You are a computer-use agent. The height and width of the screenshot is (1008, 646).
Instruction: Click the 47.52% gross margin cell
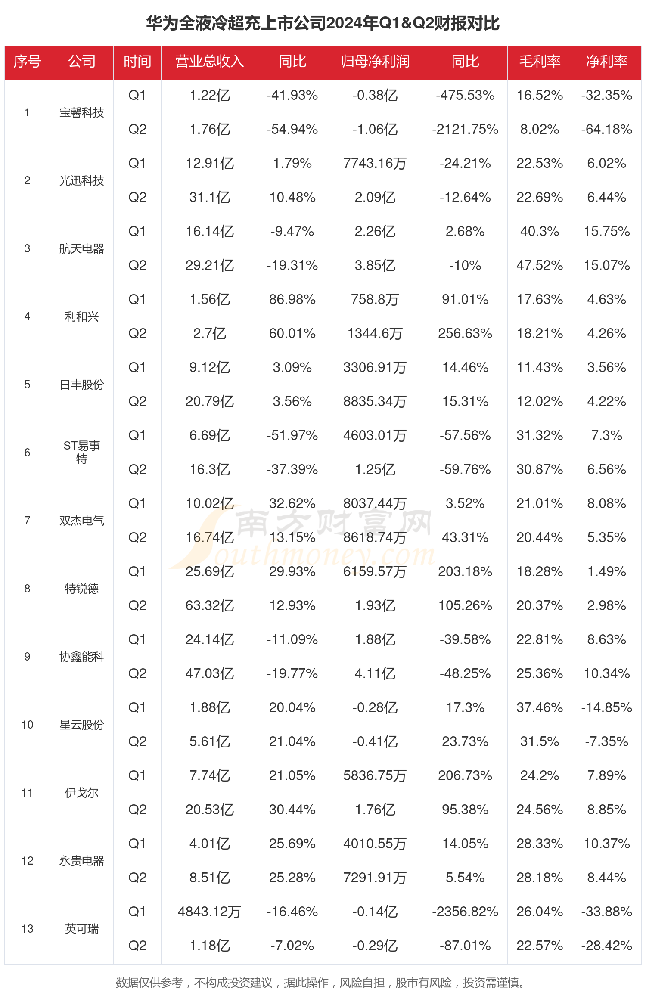540,265
